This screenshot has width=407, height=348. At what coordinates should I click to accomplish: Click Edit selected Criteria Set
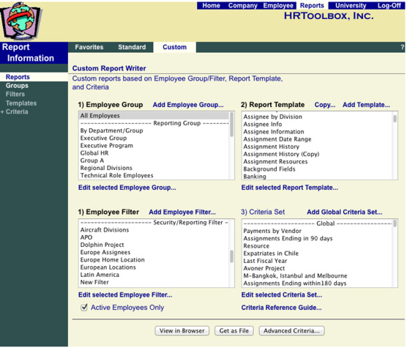coord(282,295)
